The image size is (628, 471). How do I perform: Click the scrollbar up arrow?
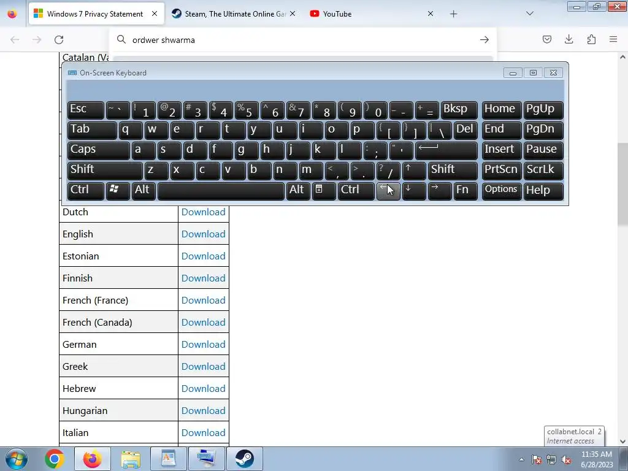tap(623, 57)
